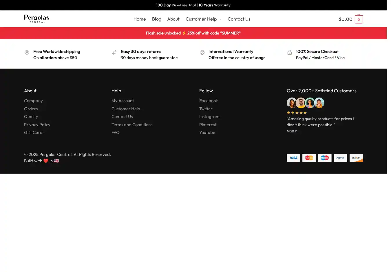Go to the About page in navigation
This screenshot has width=391, height=272.
173,19
